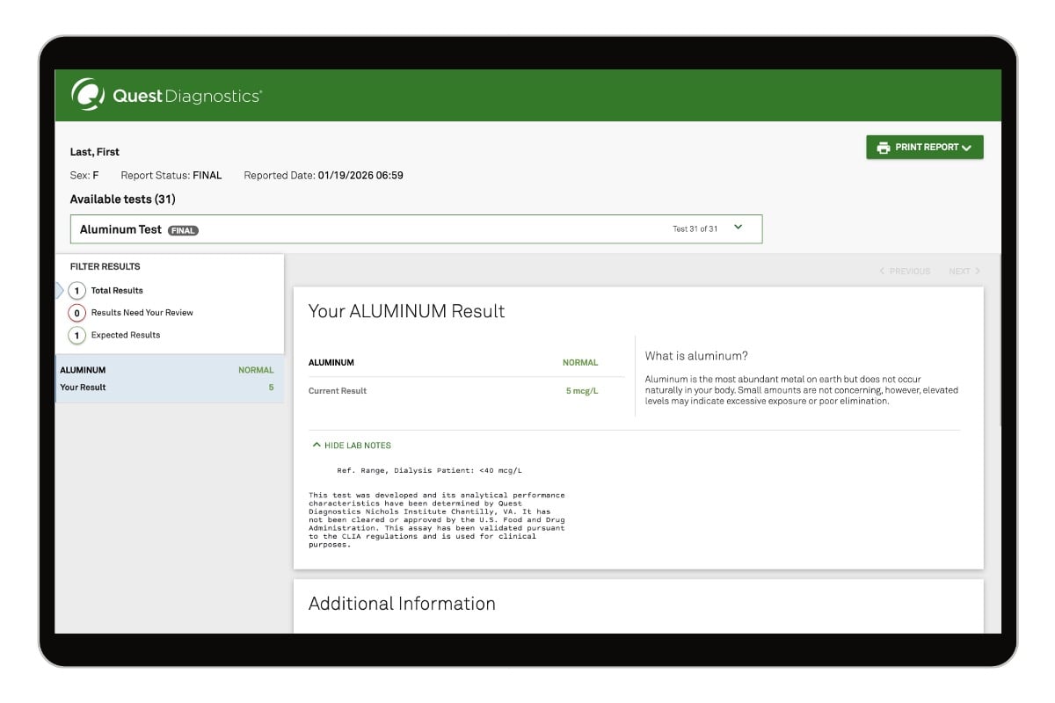Click the Additional Information section heading

(402, 604)
